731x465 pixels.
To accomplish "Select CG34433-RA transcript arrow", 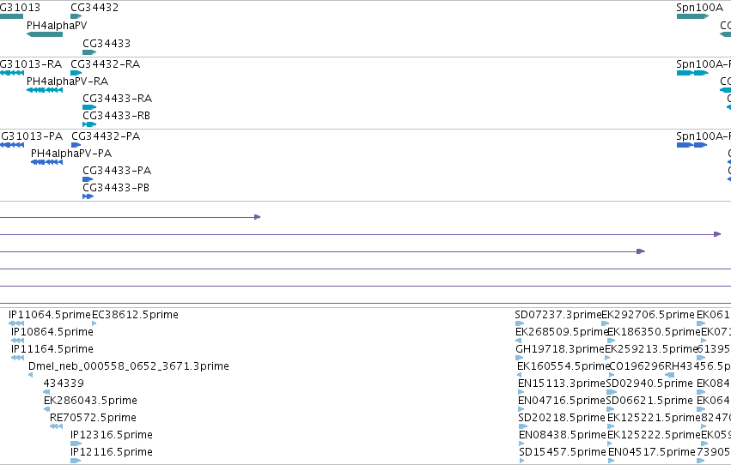I will (x=89, y=107).
